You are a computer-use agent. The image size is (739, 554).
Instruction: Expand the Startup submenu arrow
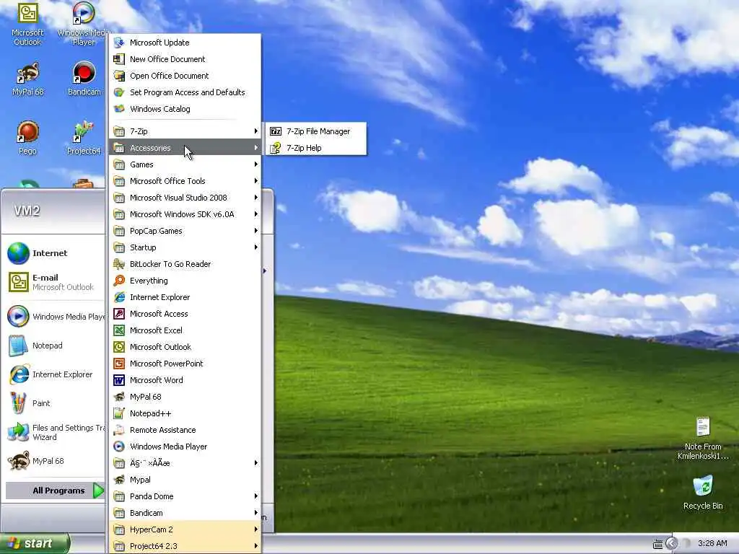coord(256,247)
